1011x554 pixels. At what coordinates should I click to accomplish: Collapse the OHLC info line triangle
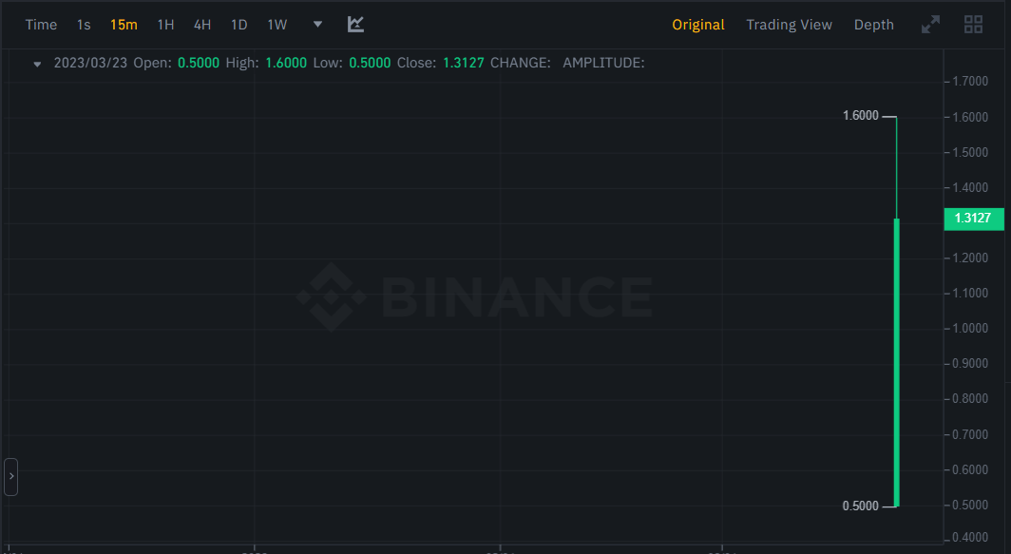coord(37,64)
